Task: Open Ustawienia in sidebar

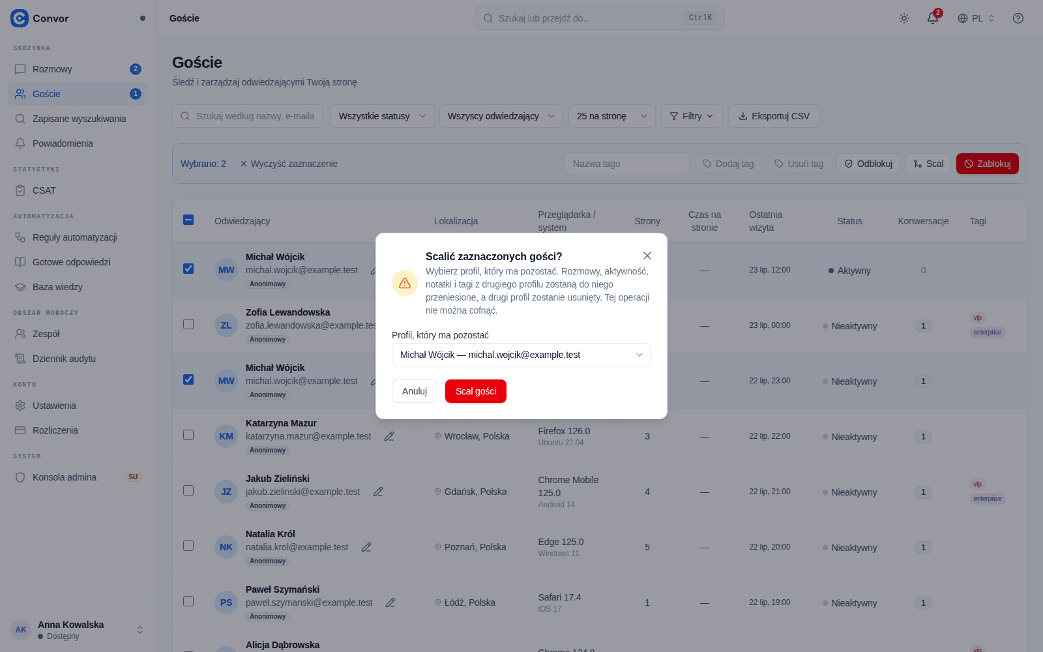Action: pos(78,406)
